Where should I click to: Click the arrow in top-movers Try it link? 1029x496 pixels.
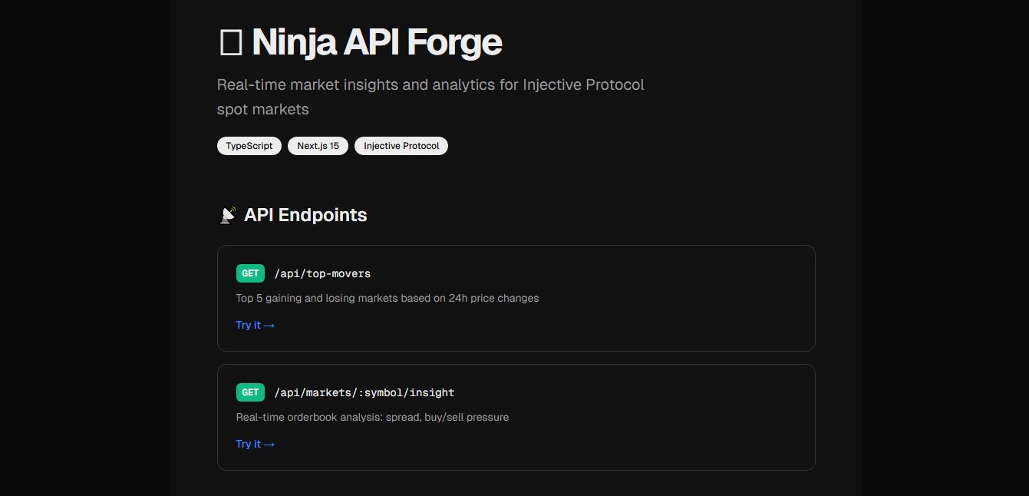click(x=269, y=326)
